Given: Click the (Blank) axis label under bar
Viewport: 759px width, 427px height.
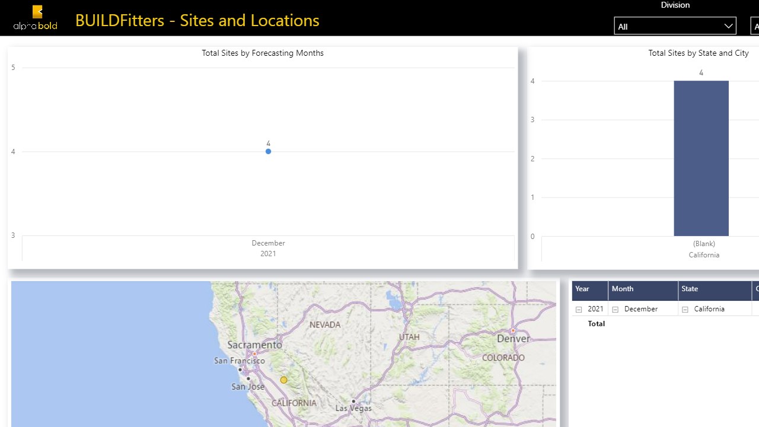Looking at the screenshot, I should pyautogui.click(x=704, y=244).
